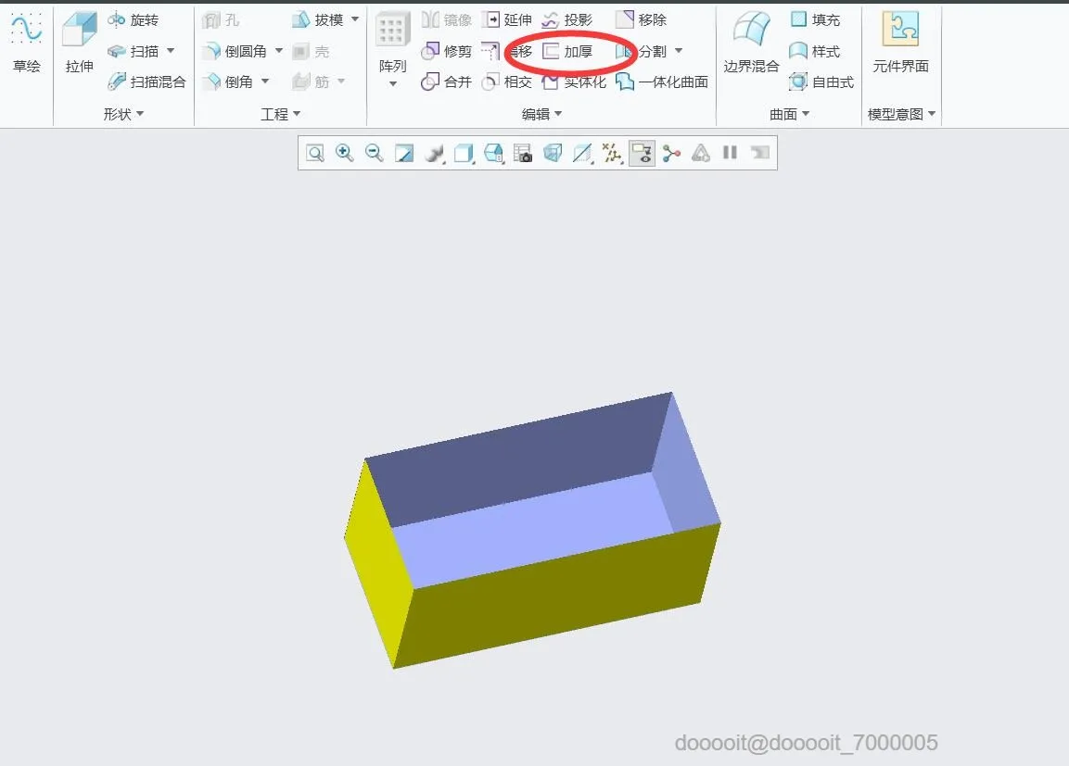
Task: Open the 边界混合 boundary blend tool
Action: coord(751,43)
